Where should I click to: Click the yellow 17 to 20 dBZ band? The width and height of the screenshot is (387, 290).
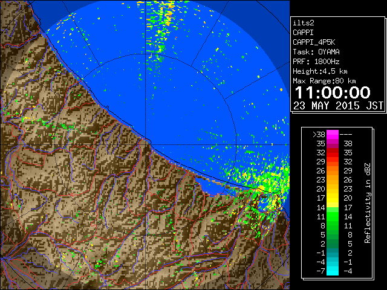pyautogui.click(x=333, y=198)
